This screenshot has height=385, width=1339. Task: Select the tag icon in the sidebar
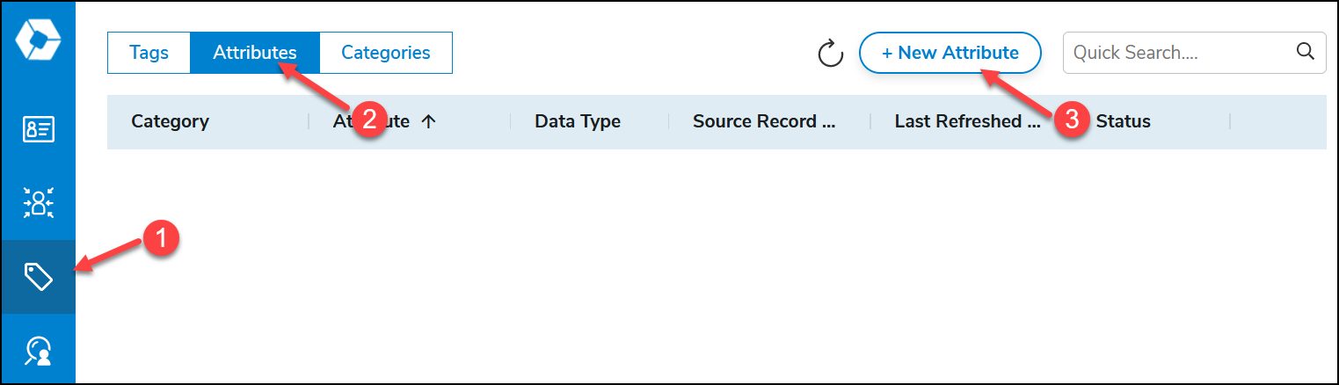[x=38, y=278]
